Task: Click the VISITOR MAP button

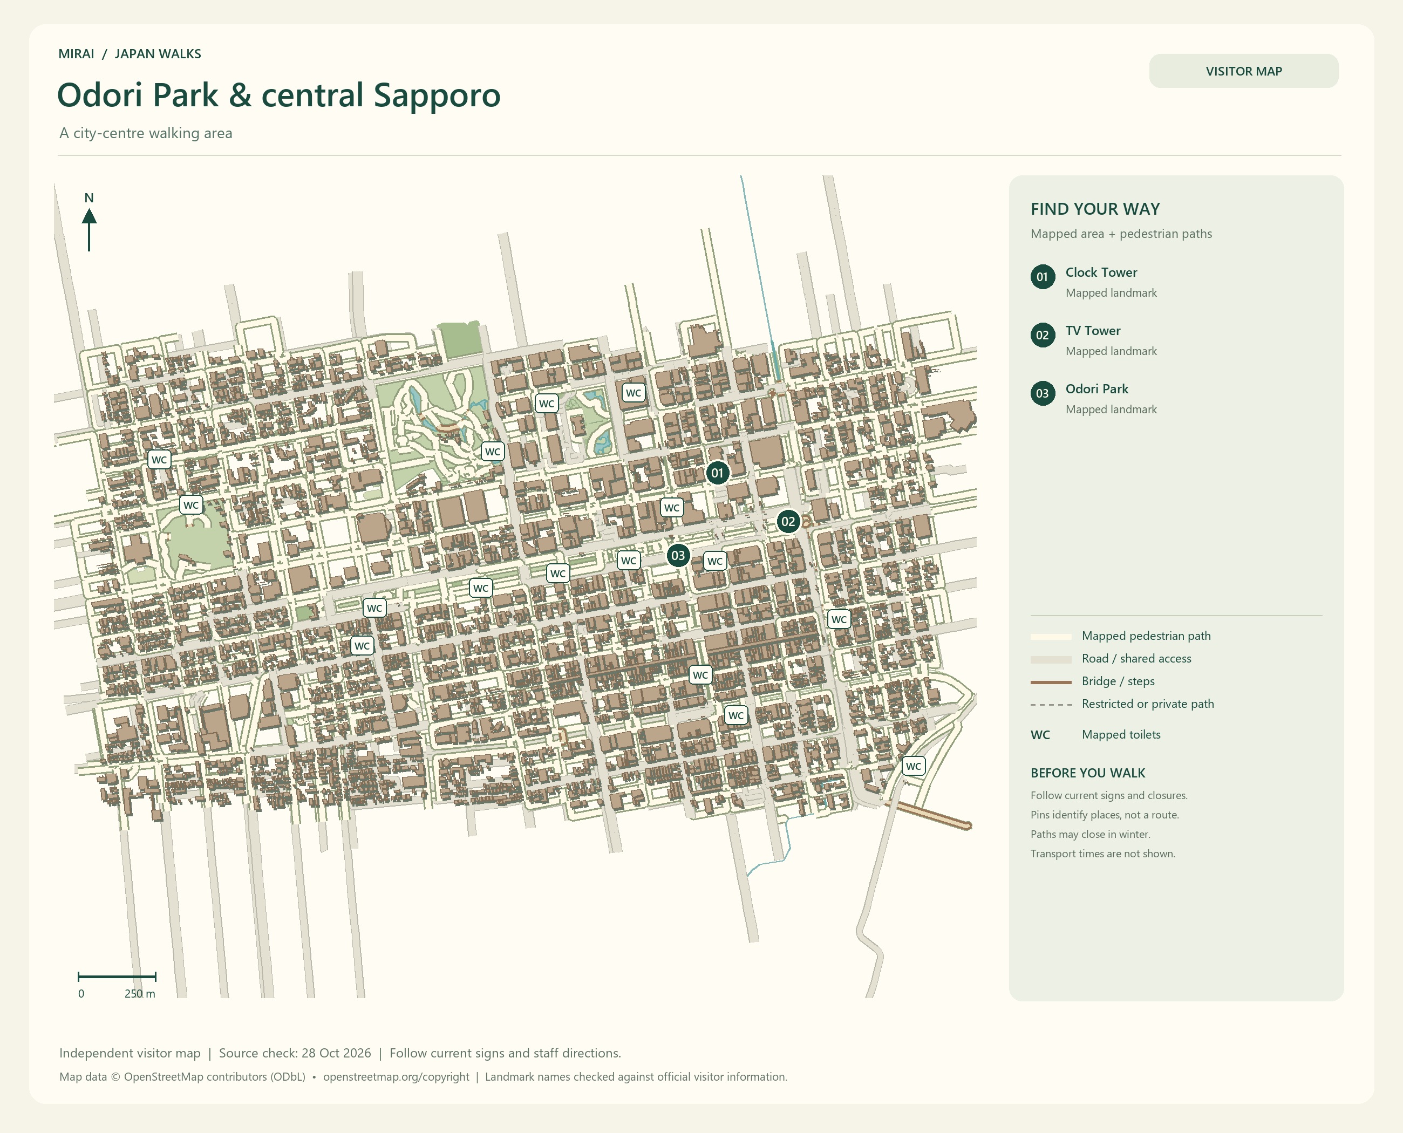Action: (x=1243, y=71)
